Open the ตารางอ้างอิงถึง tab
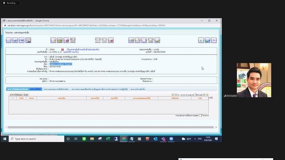Viewport: 285px width, 160px height. pos(138,89)
